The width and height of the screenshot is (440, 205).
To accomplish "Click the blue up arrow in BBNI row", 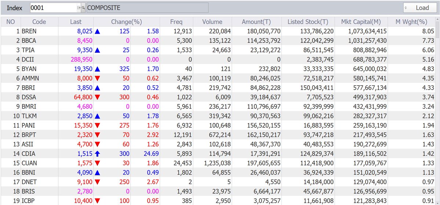I will [97, 172].
